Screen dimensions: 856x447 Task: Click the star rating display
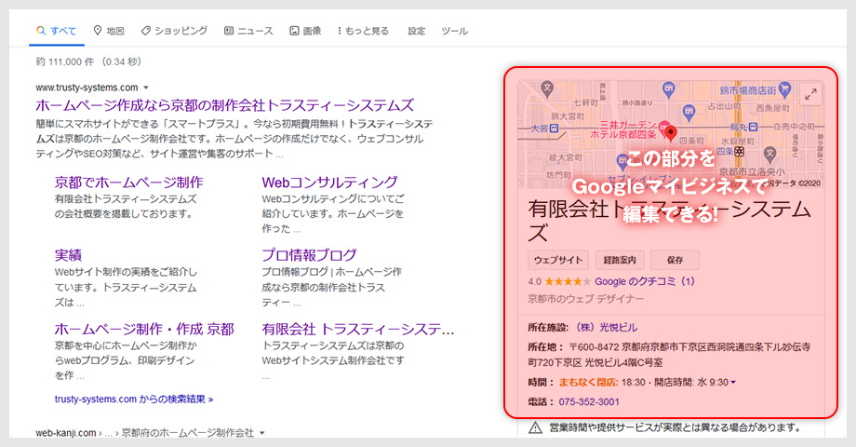(568, 282)
